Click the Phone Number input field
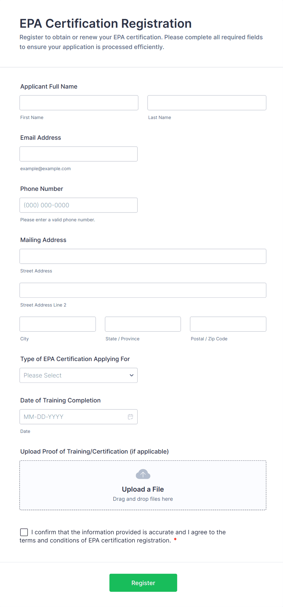The image size is (283, 607). [x=78, y=205]
